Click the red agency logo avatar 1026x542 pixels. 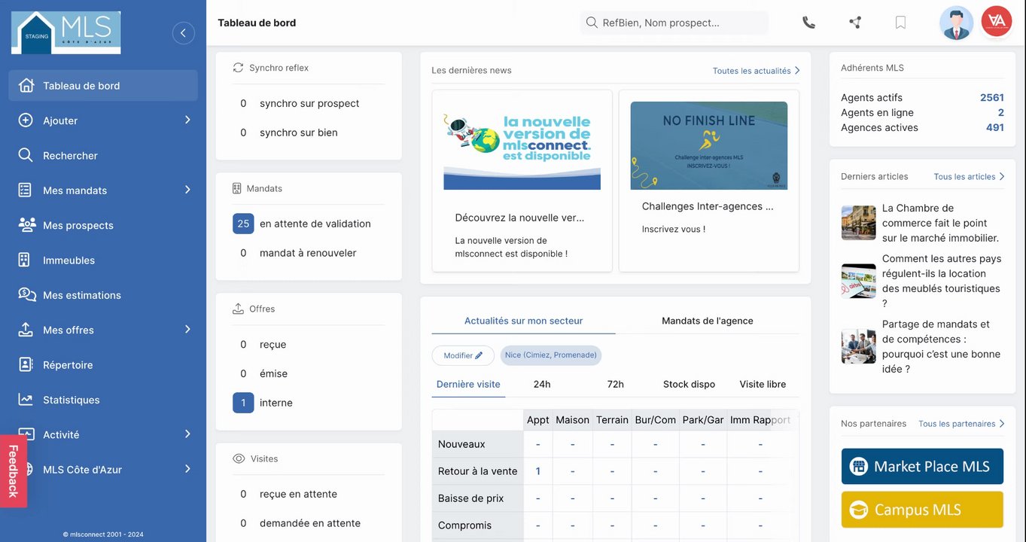click(x=997, y=21)
